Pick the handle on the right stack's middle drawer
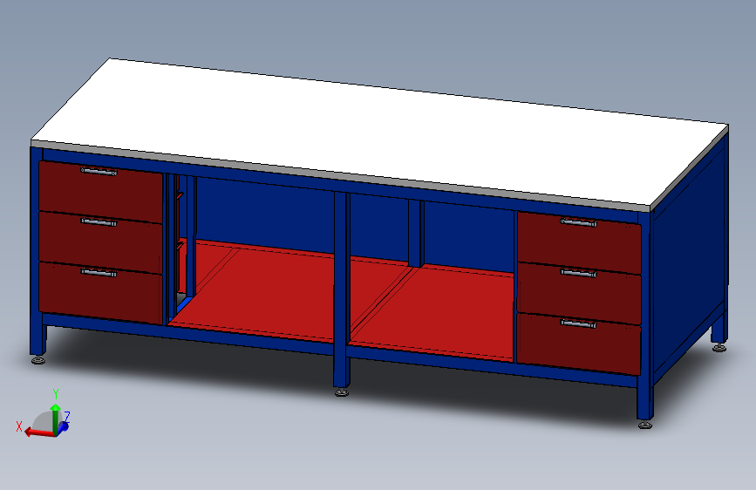The height and width of the screenshot is (490, 756). pos(579,274)
